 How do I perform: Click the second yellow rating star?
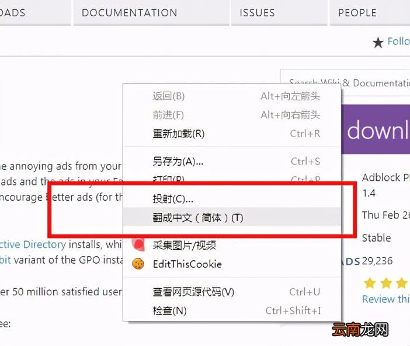coord(386,283)
